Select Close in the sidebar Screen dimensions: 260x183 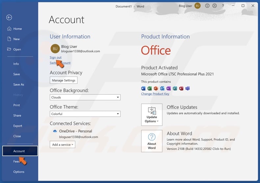(x=17, y=136)
